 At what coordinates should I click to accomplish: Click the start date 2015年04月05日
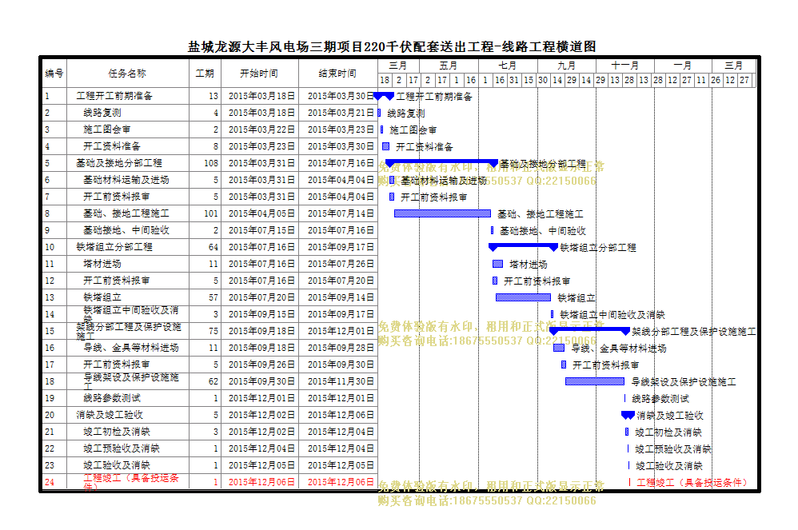(x=261, y=213)
